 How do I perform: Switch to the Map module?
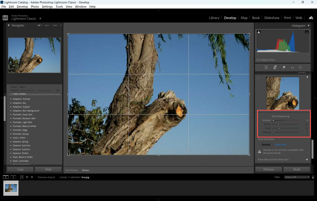244,18
